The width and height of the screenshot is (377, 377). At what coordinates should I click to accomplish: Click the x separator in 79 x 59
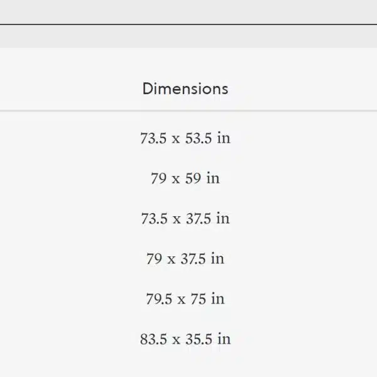click(x=176, y=179)
